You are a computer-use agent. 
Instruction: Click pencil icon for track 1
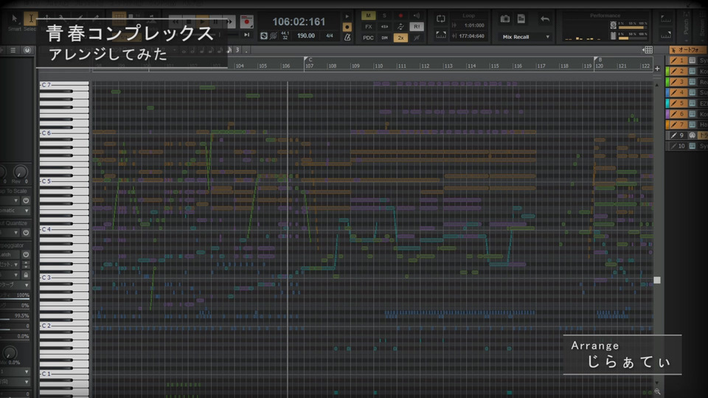pos(673,60)
